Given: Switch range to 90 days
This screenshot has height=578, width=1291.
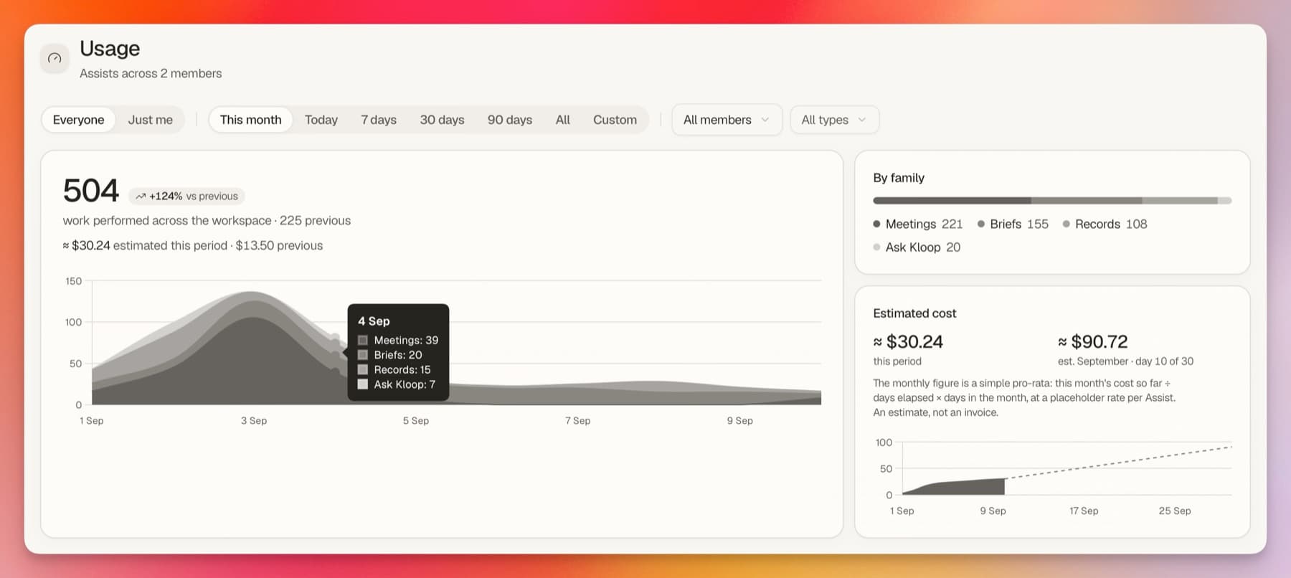Looking at the screenshot, I should 510,120.
